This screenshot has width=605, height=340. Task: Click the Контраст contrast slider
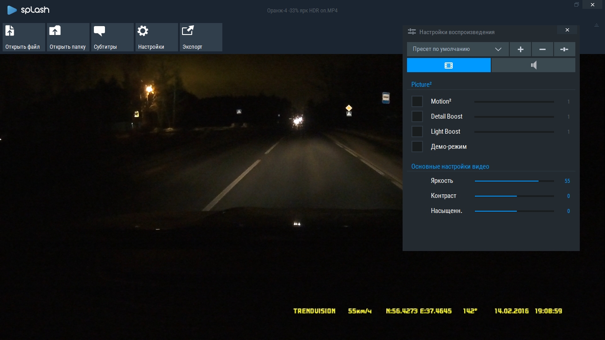pos(514,196)
